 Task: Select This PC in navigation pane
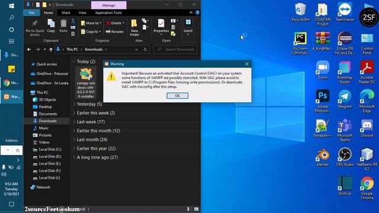pos(42,92)
